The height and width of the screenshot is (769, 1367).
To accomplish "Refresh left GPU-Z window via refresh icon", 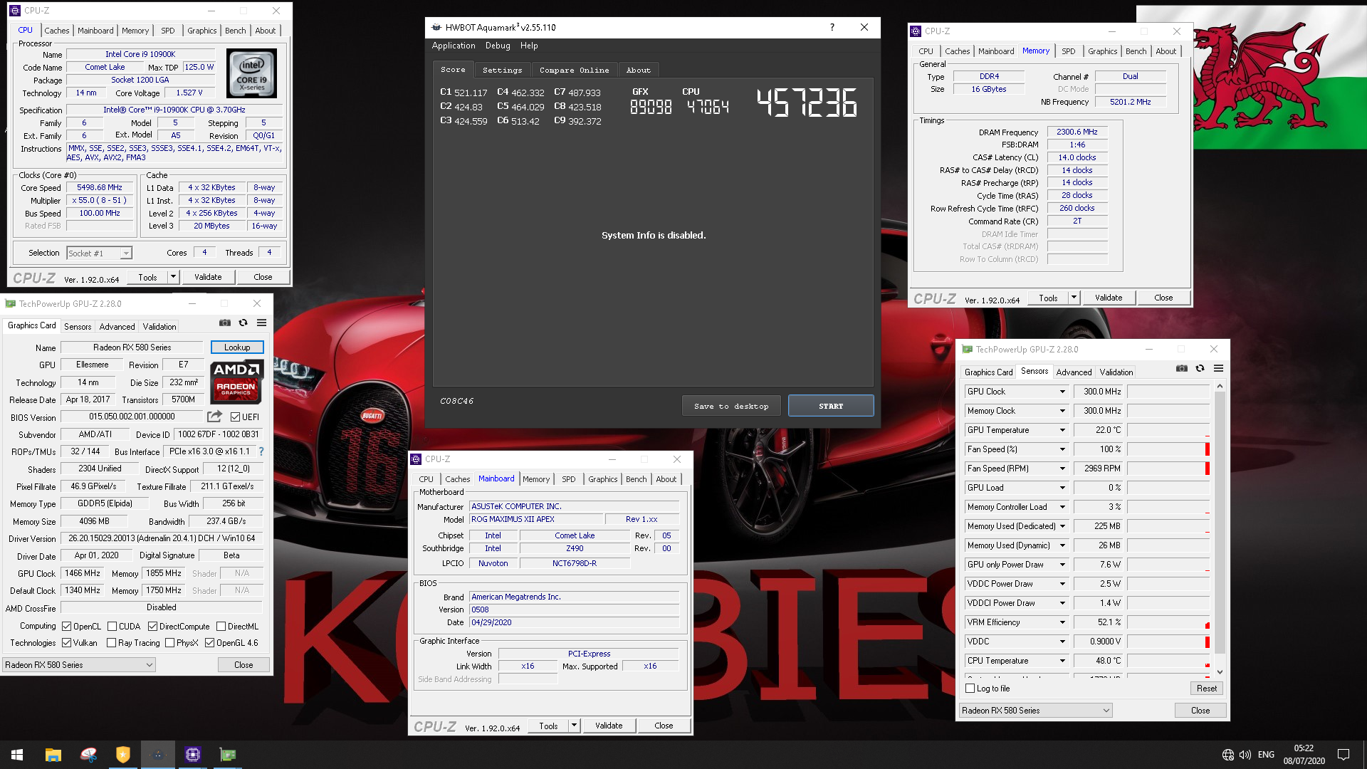I will pos(243,323).
